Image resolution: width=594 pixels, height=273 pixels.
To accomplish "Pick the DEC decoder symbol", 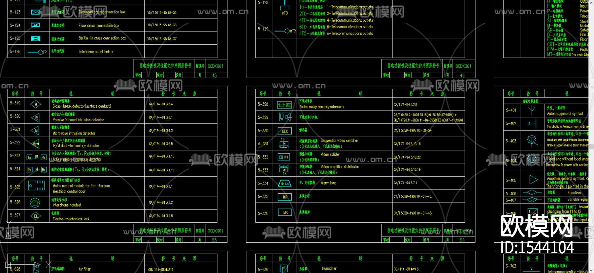I will pyautogui.click(x=285, y=131).
